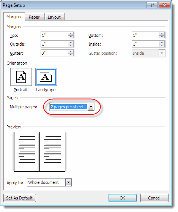Switch to the Layout tab
Viewport: 178px width, 212px height.
54,17
